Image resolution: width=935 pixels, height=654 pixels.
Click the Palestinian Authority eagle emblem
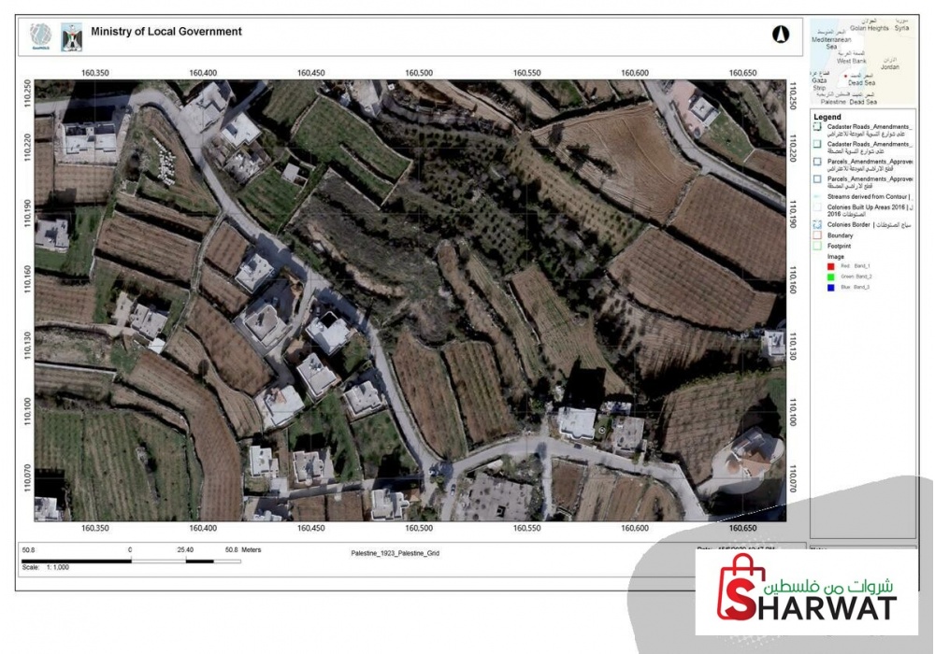point(72,37)
